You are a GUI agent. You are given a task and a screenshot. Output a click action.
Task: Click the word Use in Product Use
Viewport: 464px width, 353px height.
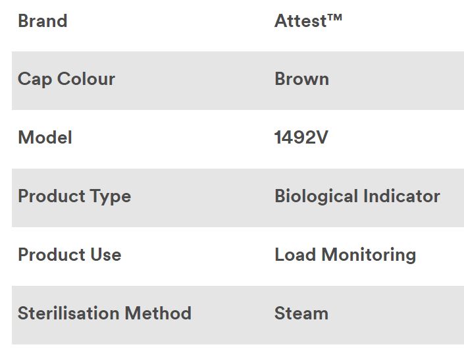pyautogui.click(x=106, y=255)
